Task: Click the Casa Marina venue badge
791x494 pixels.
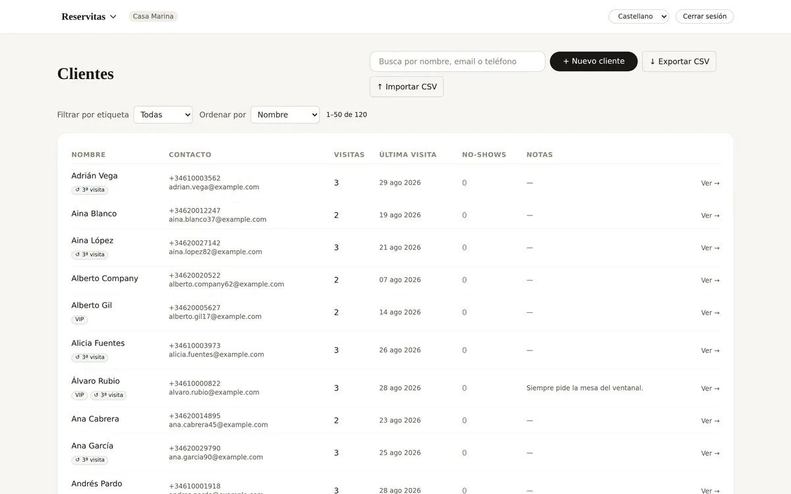Action: [x=153, y=16]
